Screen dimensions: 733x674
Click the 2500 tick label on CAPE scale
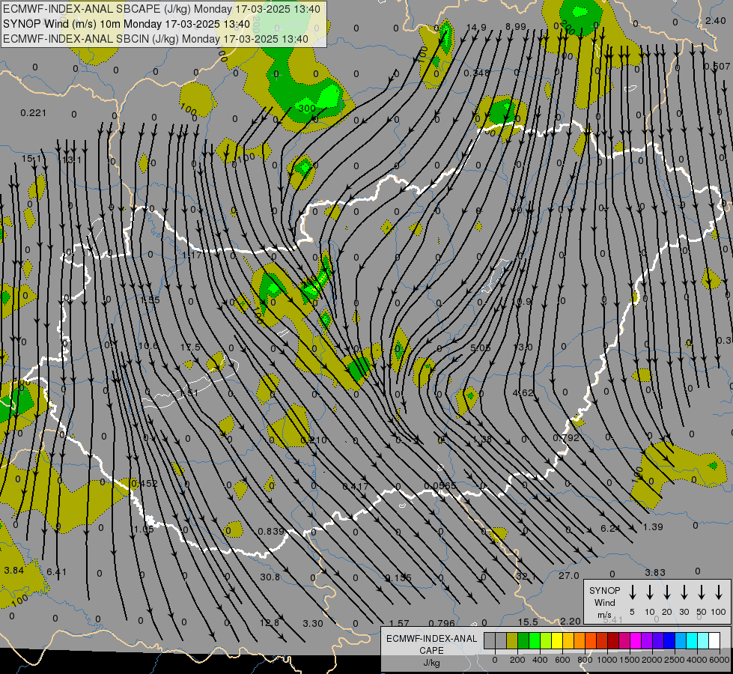[674, 660]
